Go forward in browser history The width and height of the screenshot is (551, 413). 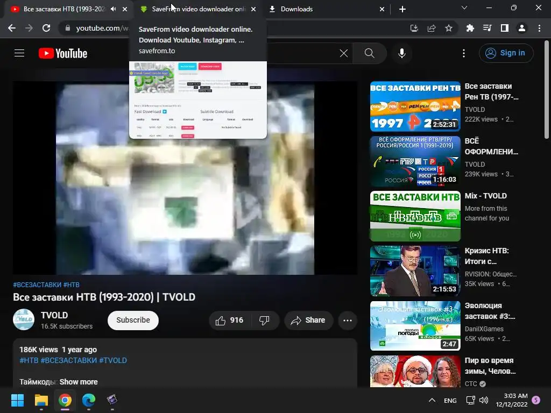(29, 28)
